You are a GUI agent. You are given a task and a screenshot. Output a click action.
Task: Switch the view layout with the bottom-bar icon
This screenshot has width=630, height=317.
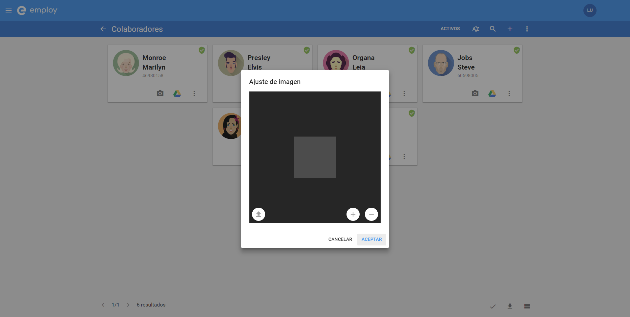(527, 306)
